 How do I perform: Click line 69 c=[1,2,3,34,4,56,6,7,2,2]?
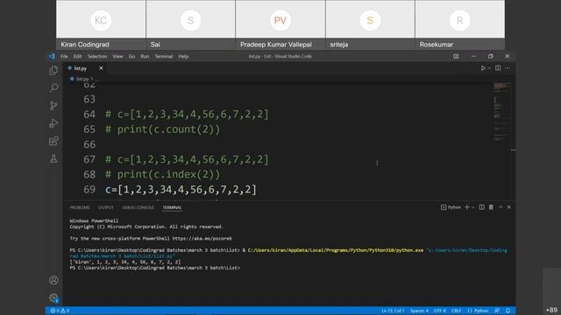(x=181, y=189)
